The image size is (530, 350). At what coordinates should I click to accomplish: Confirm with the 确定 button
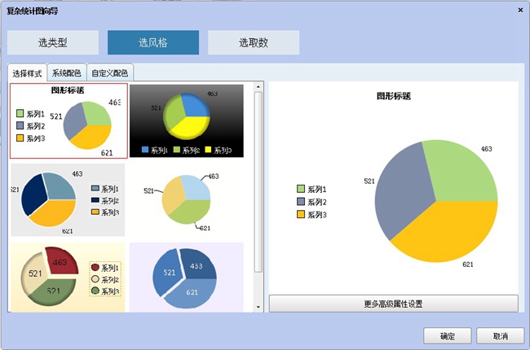click(448, 335)
